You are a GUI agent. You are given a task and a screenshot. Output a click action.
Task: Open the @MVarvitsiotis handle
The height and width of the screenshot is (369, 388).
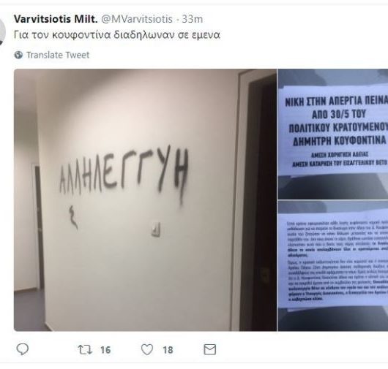point(137,19)
